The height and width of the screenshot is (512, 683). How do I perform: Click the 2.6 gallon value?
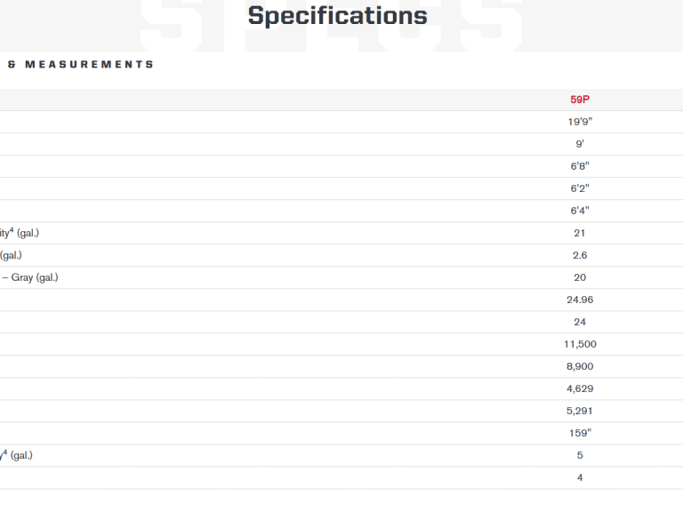click(x=580, y=255)
